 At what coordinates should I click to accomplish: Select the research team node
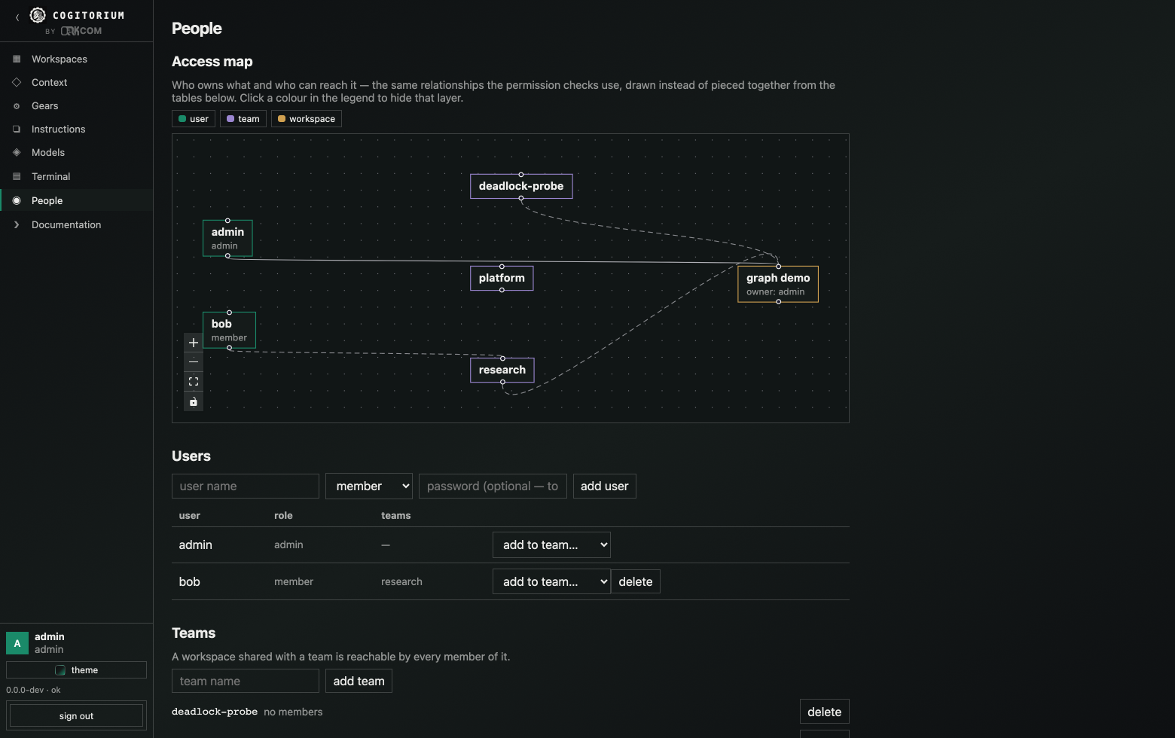click(502, 370)
